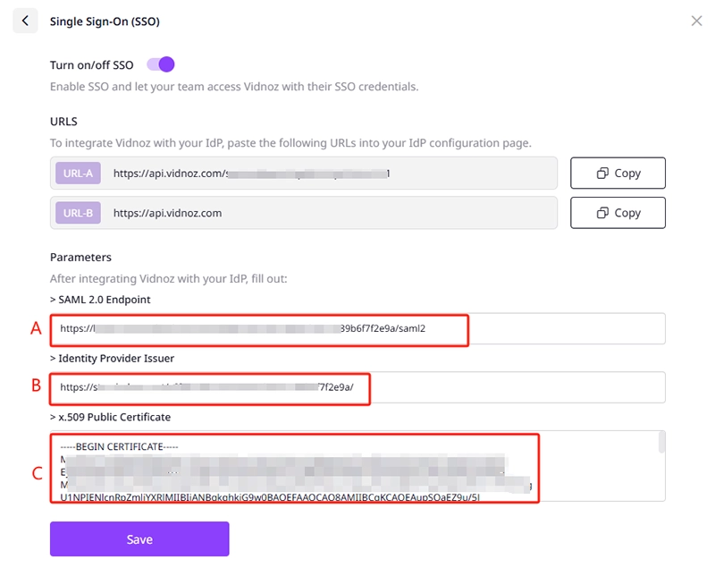Image resolution: width=715 pixels, height=585 pixels.
Task: Expand the x.509 Public Certificate section
Action: pos(110,417)
